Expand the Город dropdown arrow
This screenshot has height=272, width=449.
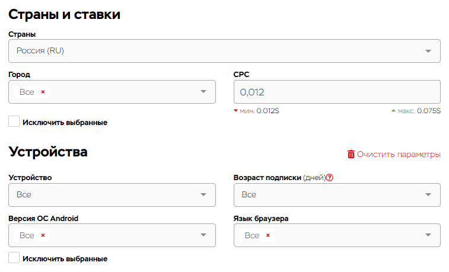point(203,92)
